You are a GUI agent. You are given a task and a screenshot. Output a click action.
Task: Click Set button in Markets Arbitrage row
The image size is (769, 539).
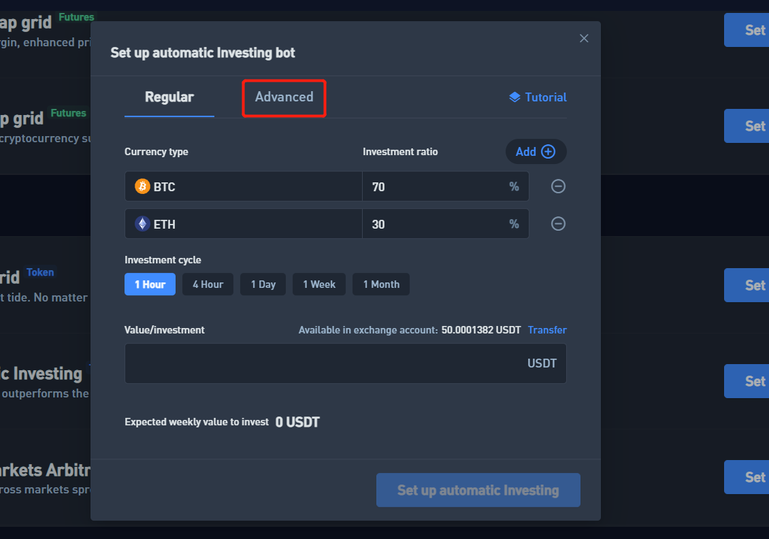click(x=747, y=477)
